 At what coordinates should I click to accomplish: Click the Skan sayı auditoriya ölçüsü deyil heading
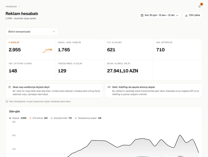pyautogui.click(x=31, y=87)
